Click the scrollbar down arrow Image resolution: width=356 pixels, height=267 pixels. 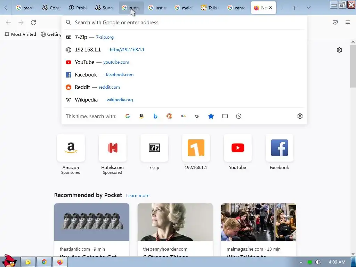coord(353,253)
